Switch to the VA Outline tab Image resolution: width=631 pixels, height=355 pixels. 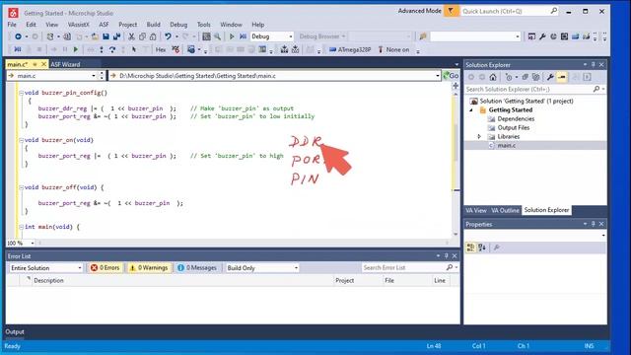click(x=505, y=210)
